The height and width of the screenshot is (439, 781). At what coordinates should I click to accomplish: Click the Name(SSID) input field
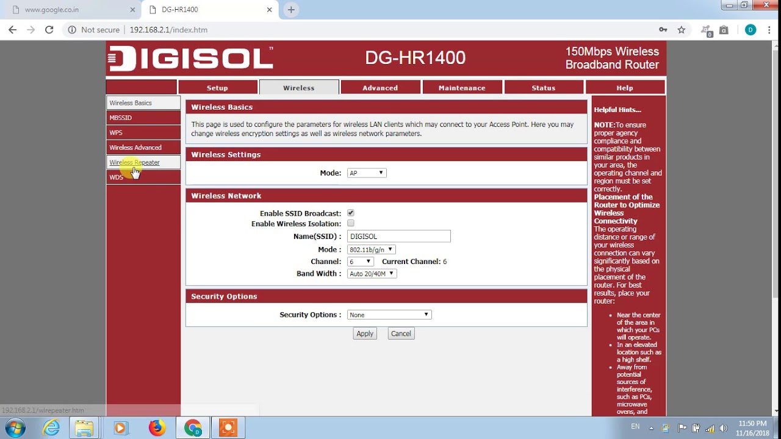[399, 237]
